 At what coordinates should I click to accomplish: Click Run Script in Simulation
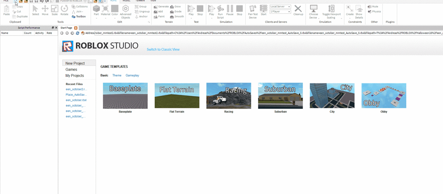[x=220, y=12]
